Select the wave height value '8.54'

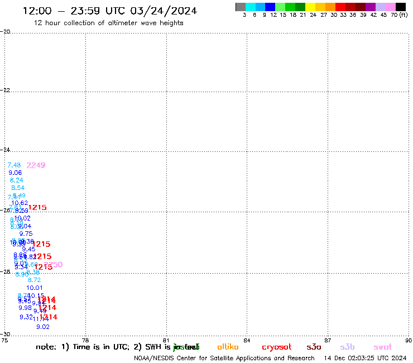tap(18, 188)
